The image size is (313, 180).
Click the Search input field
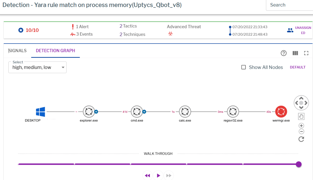pos(290,5)
